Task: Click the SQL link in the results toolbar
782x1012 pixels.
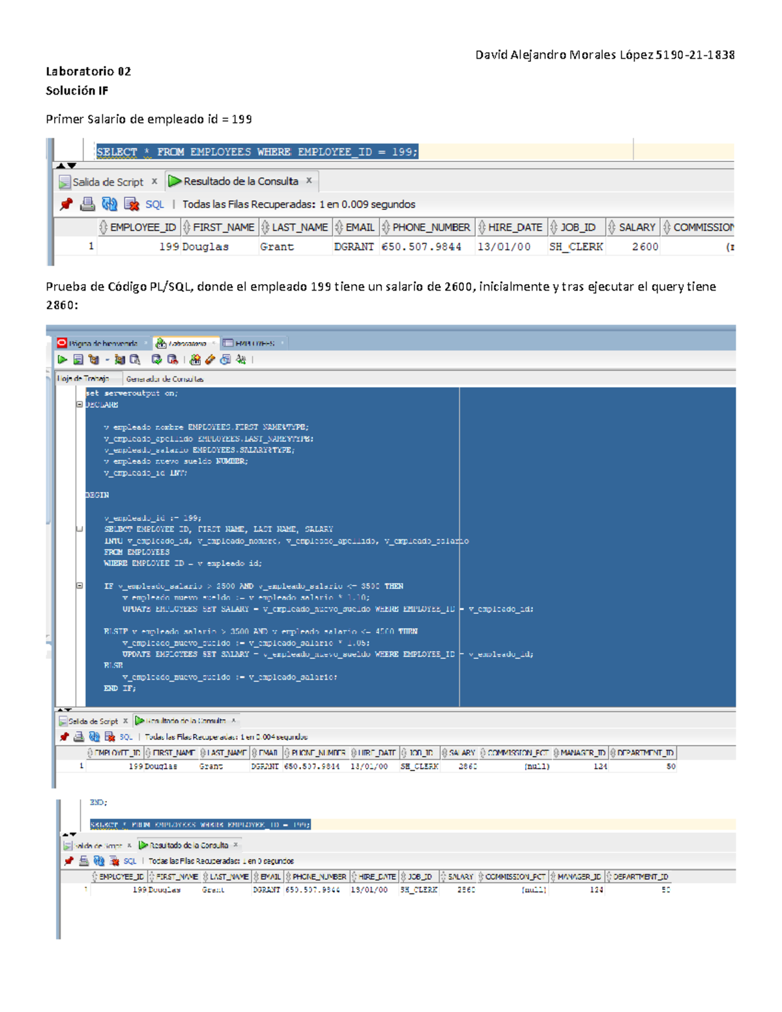Action: 154,204
